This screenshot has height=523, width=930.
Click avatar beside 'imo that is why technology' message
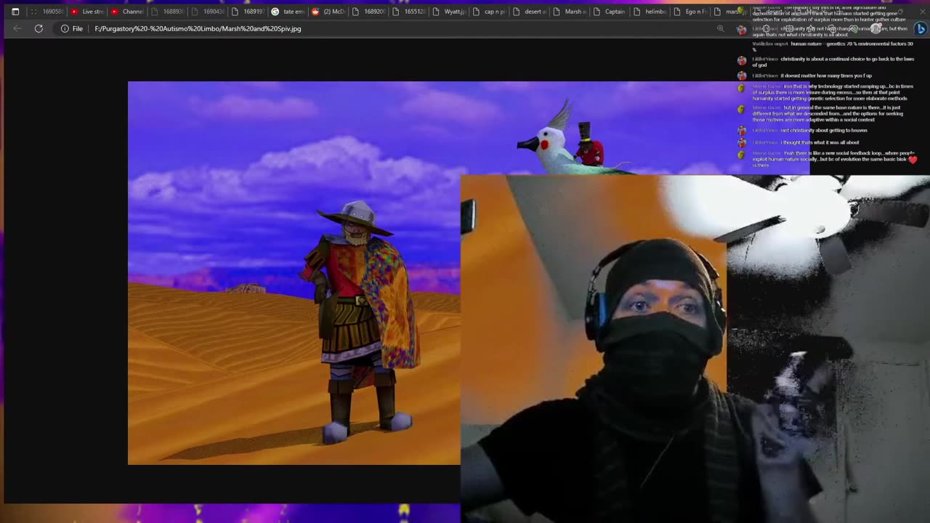pyautogui.click(x=741, y=89)
